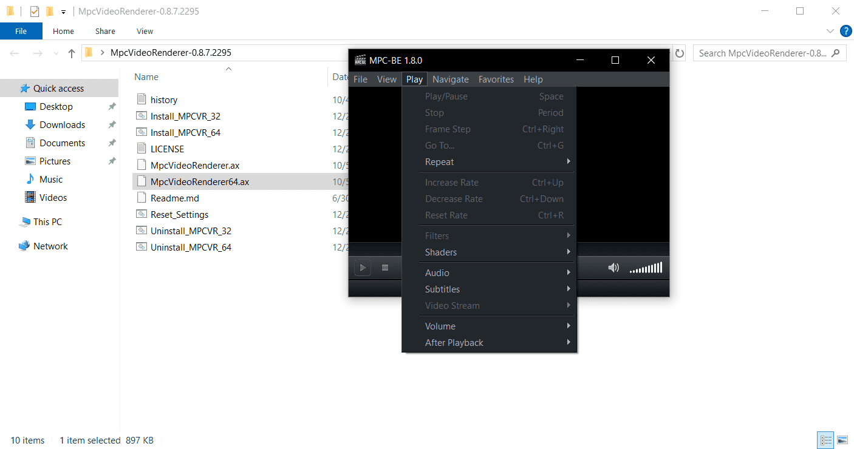Open Explorer help via question mark icon

845,31
